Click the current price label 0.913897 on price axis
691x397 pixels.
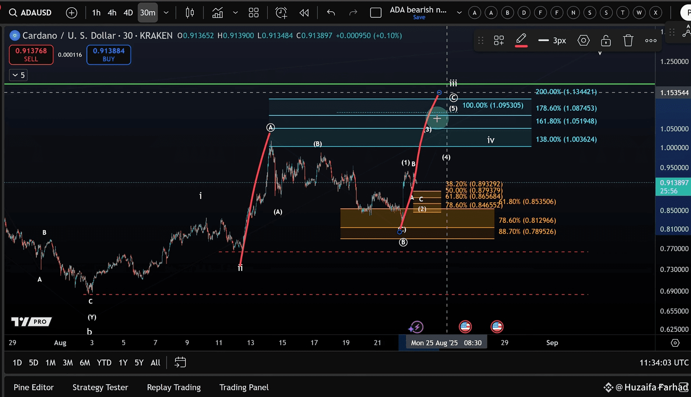coord(673,187)
